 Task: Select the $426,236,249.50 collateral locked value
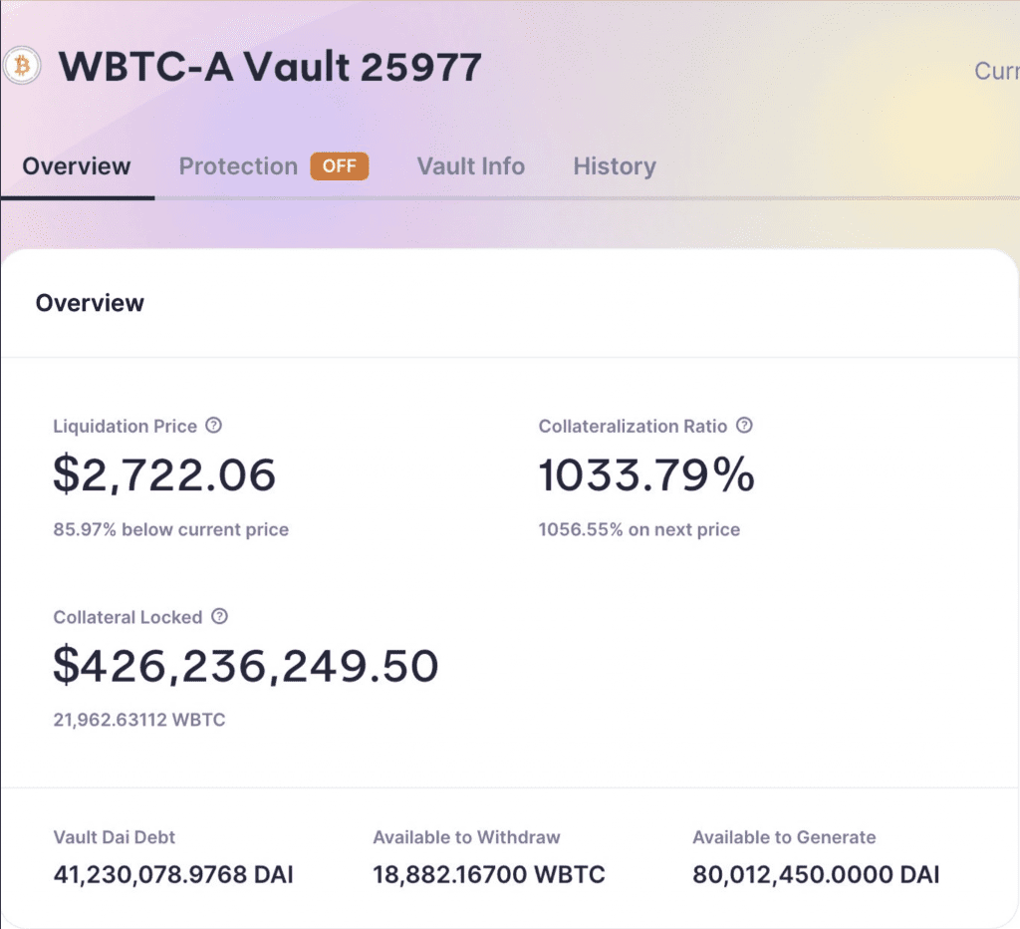(246, 666)
